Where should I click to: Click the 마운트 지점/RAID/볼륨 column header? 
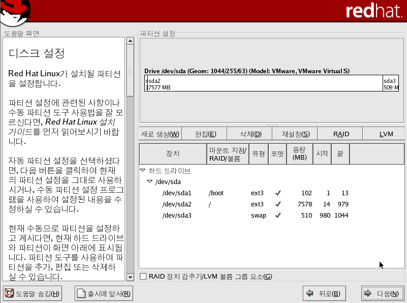[228, 154]
